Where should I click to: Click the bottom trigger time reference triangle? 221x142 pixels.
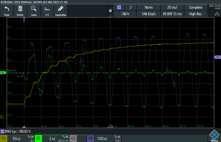pyautogui.click(x=24, y=127)
